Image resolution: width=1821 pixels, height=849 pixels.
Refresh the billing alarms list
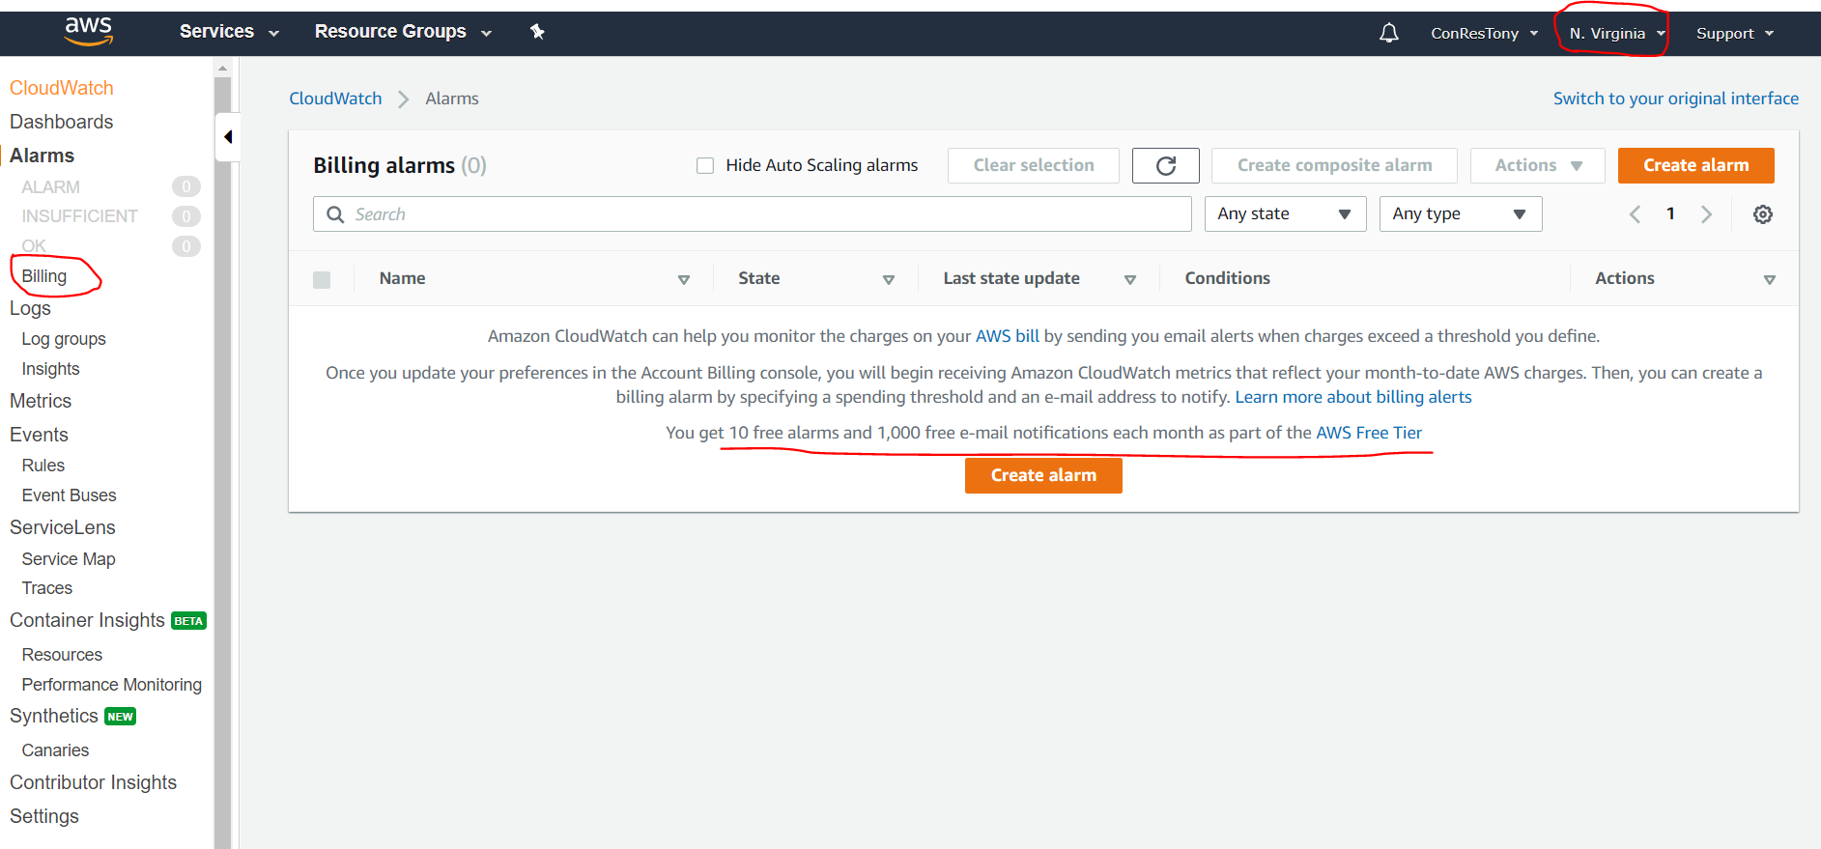1165,165
